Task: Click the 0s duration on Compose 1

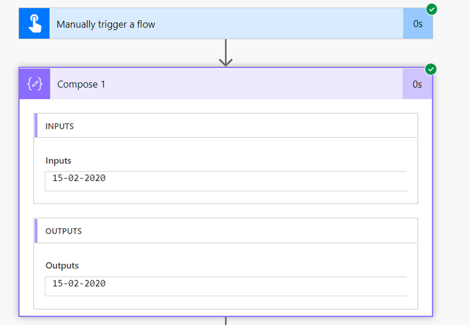Action: pyautogui.click(x=417, y=84)
